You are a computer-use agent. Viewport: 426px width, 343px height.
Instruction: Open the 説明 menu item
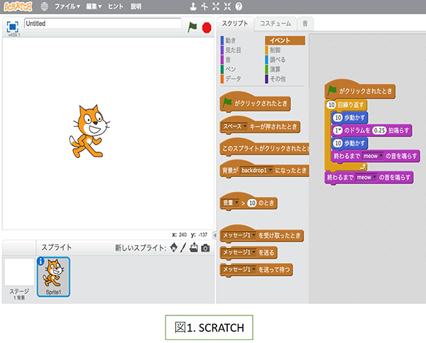136,6
